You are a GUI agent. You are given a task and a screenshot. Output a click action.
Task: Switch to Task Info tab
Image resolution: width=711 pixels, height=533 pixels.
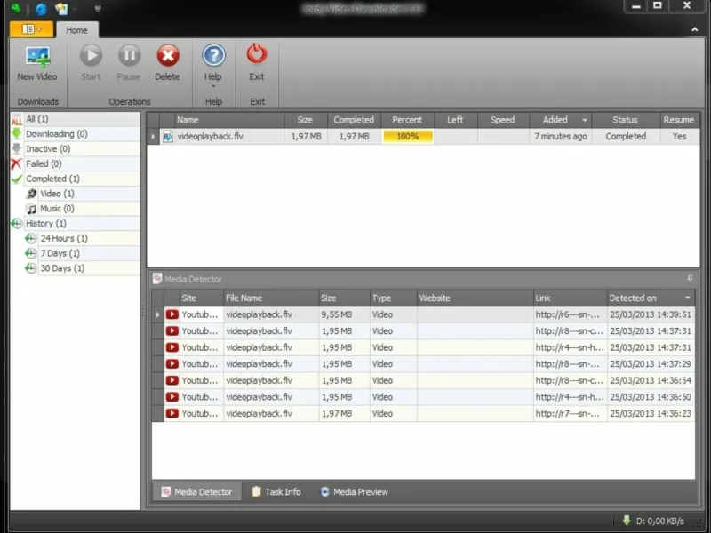(276, 492)
